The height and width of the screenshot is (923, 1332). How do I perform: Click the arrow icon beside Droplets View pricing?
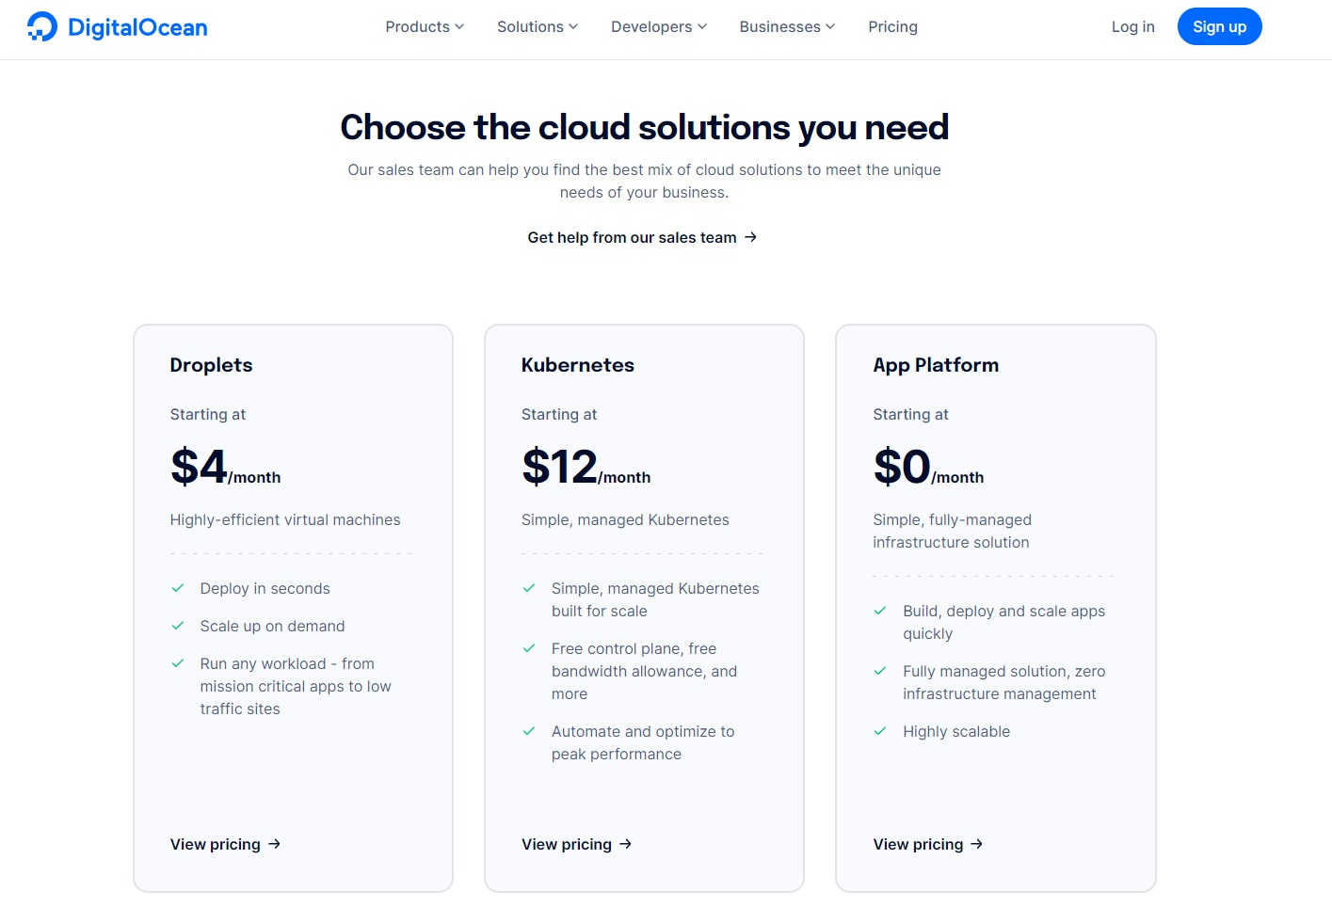pyautogui.click(x=274, y=844)
